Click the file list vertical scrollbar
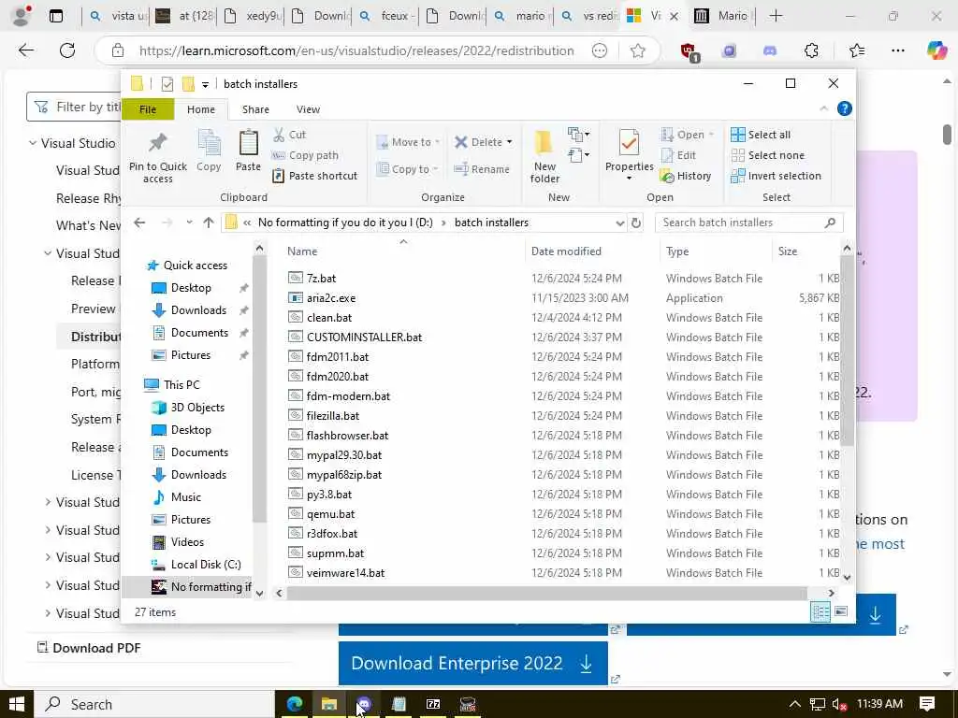The width and height of the screenshot is (958, 718). [846, 352]
